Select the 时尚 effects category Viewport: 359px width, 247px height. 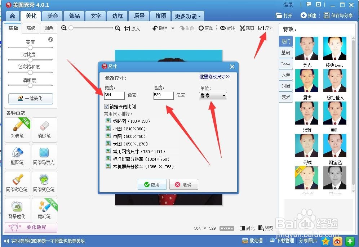[286, 86]
